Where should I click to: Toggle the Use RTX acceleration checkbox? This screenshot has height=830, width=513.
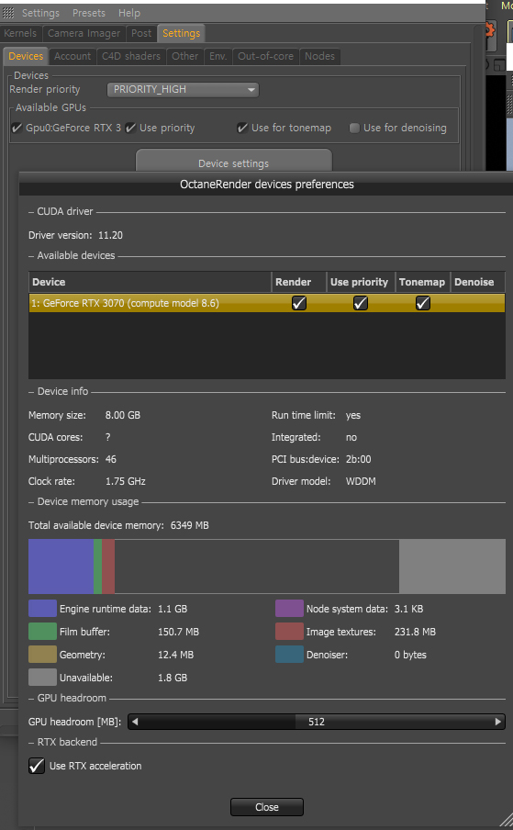pyautogui.click(x=37, y=766)
